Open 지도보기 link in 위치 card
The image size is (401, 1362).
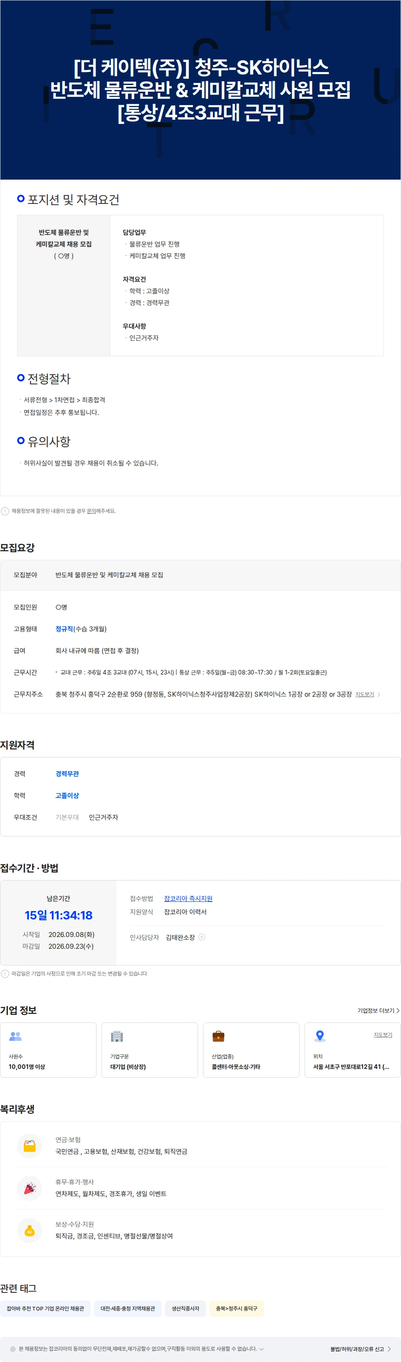coord(383,1035)
